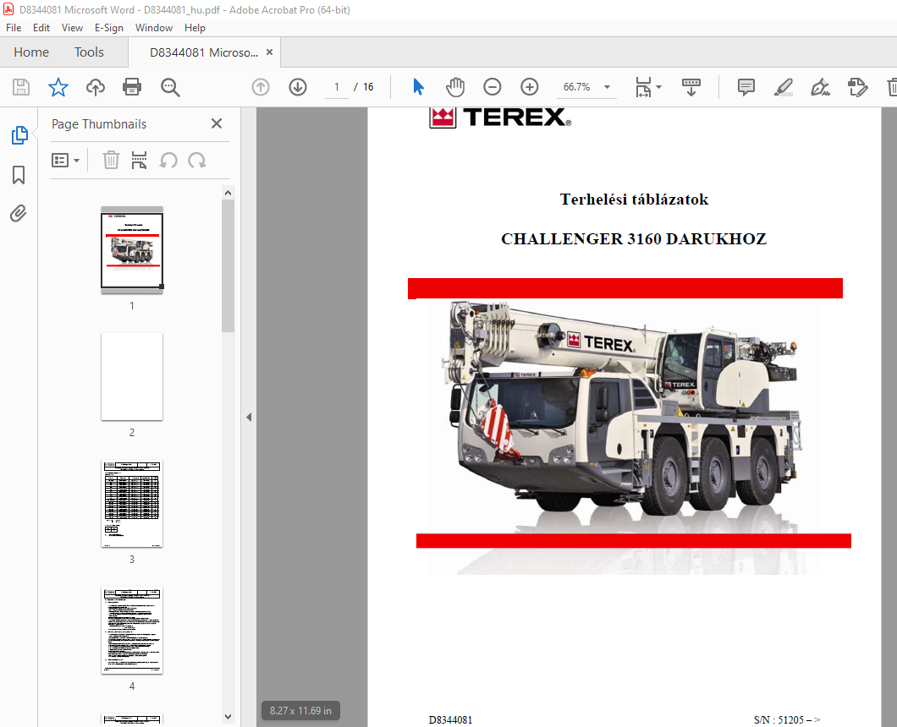
Task: Select page 3 table thumbnail
Action: click(x=132, y=504)
